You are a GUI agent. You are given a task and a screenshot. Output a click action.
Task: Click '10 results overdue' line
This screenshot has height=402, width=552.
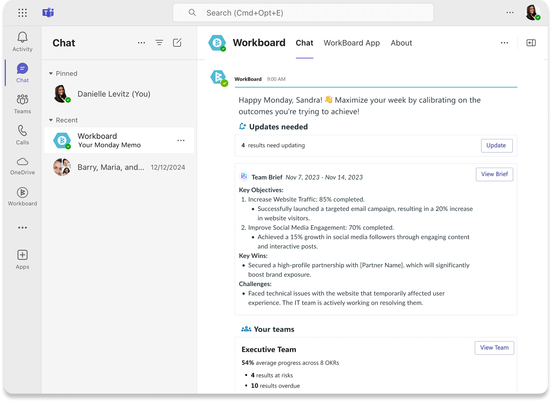pyautogui.click(x=275, y=386)
